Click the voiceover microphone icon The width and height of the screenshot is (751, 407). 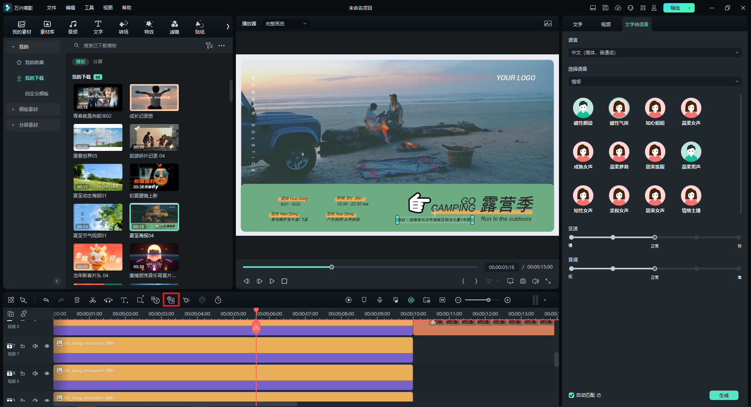[379, 300]
